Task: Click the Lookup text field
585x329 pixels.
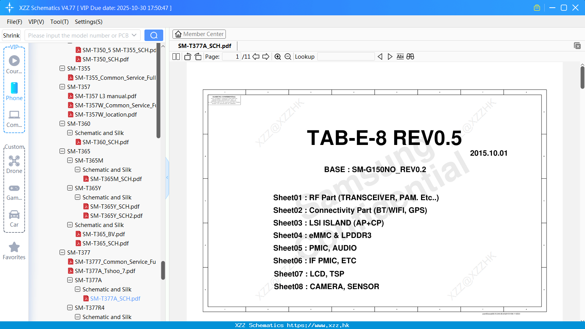Action: (x=346, y=56)
